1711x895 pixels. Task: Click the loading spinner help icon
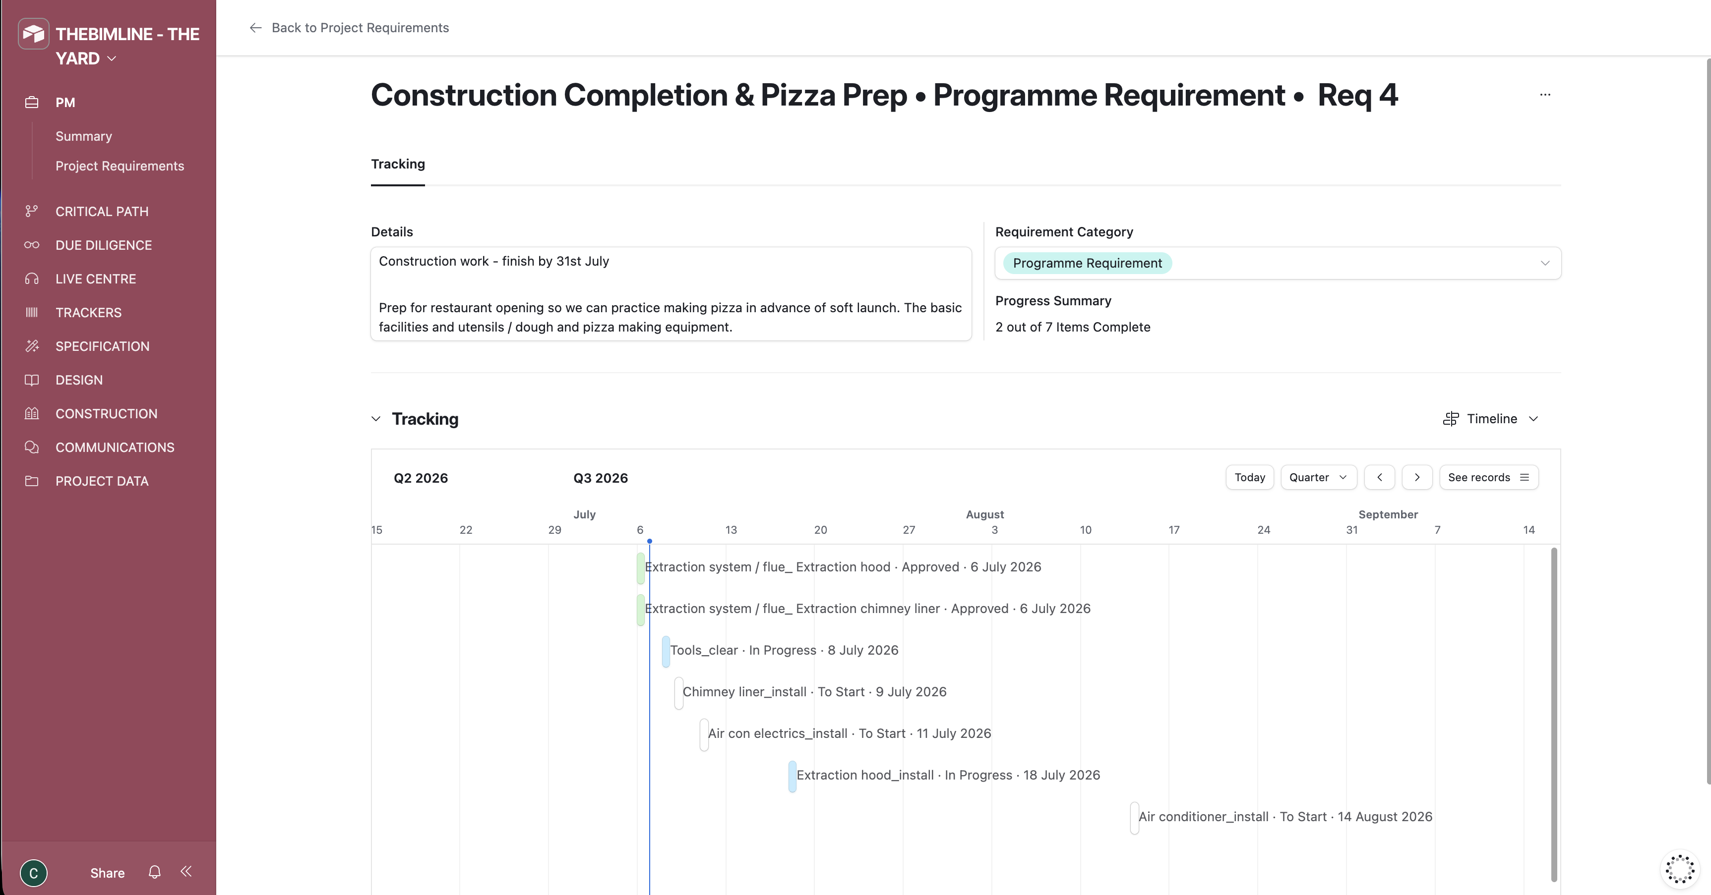pyautogui.click(x=1680, y=868)
